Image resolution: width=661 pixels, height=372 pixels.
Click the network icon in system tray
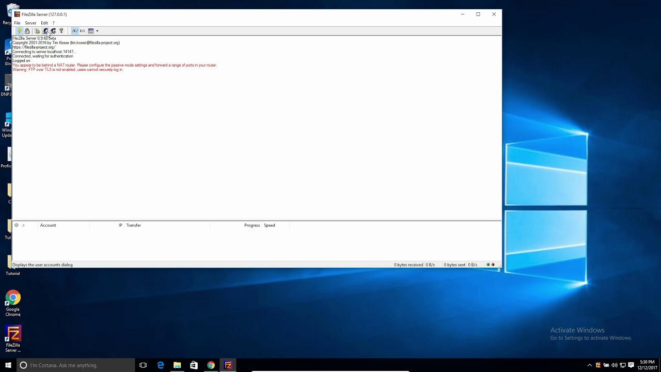coord(623,365)
